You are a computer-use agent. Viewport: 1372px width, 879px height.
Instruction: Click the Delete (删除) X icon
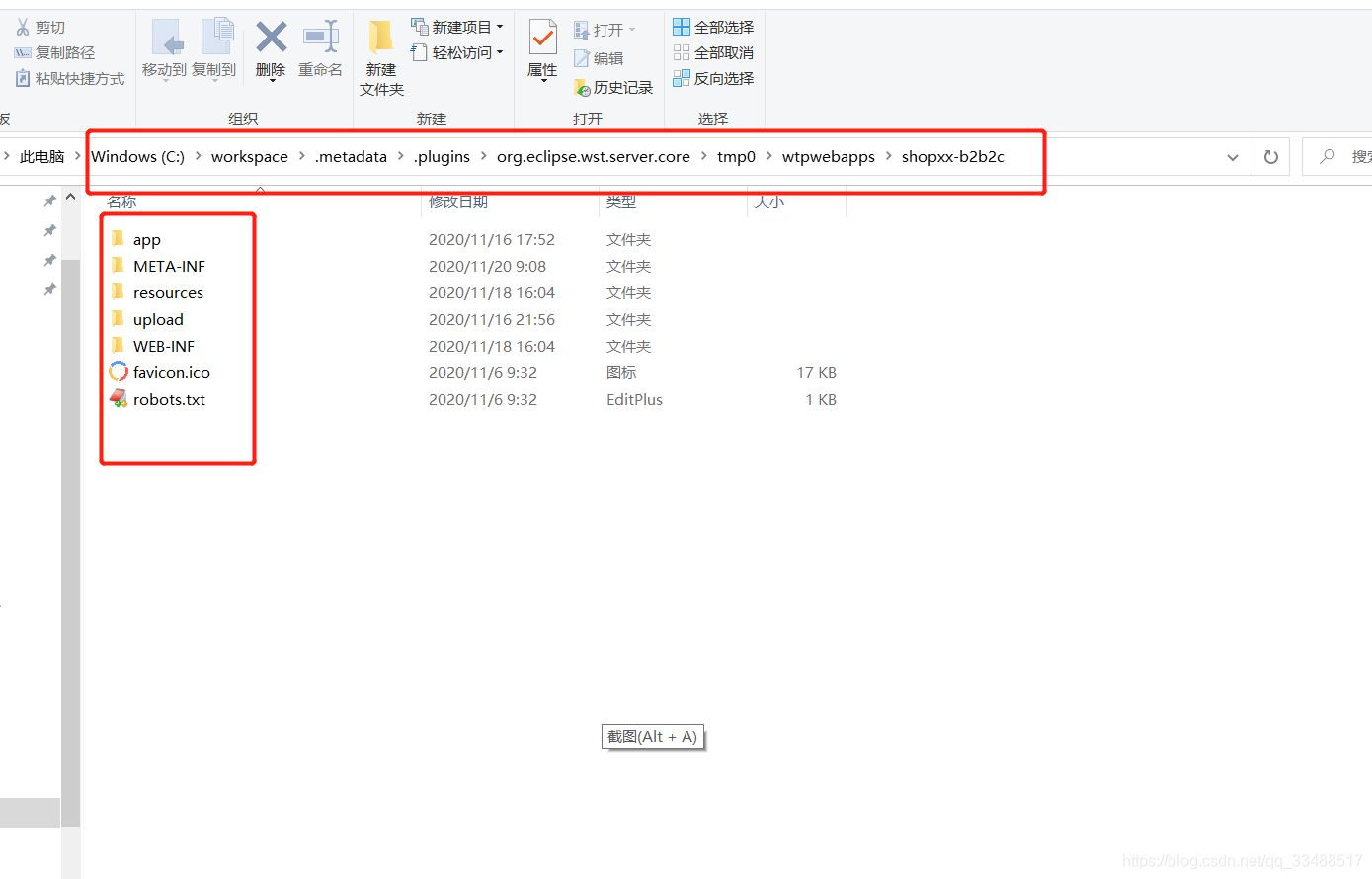click(271, 38)
